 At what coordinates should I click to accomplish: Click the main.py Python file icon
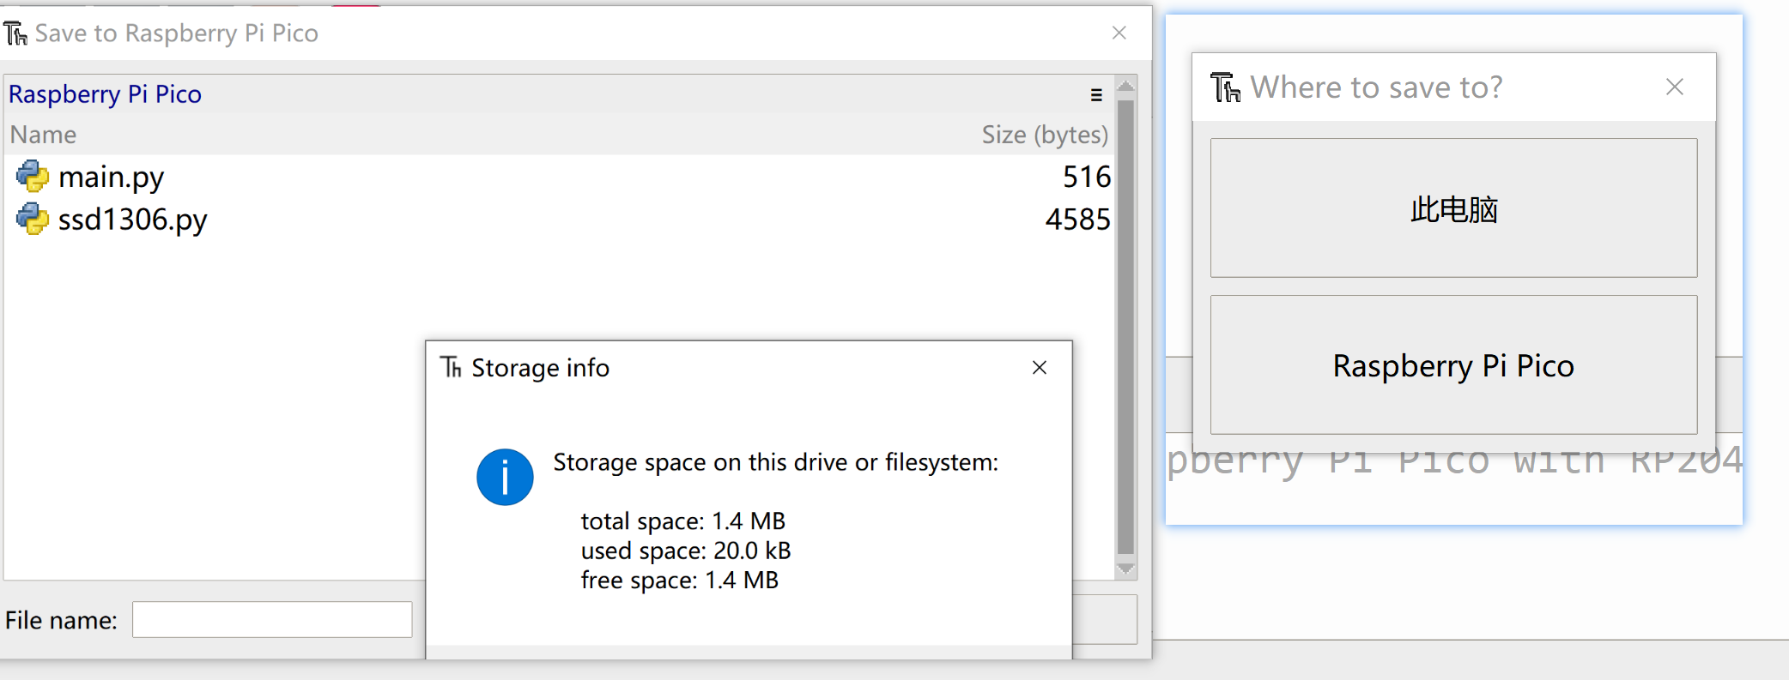pos(33,177)
